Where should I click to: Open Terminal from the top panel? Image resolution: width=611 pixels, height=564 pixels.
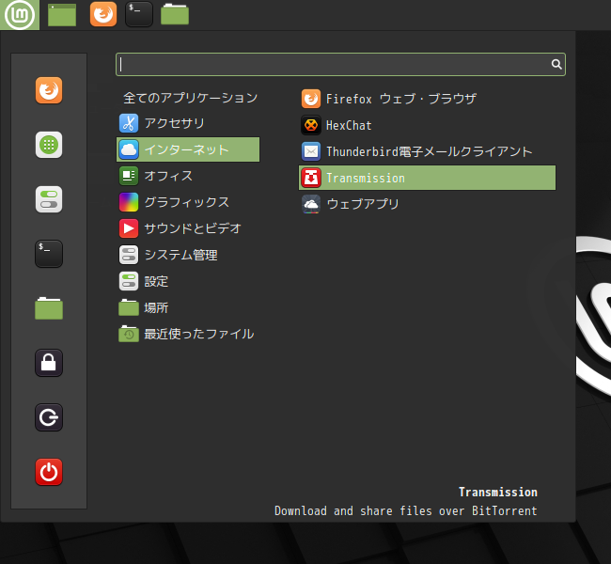tap(139, 14)
